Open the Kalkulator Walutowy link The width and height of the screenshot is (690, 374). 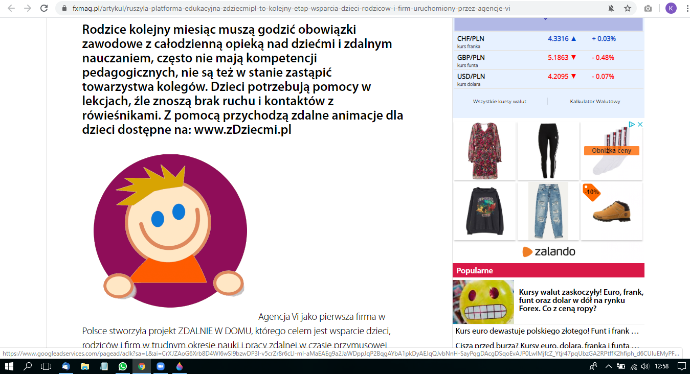pos(595,102)
